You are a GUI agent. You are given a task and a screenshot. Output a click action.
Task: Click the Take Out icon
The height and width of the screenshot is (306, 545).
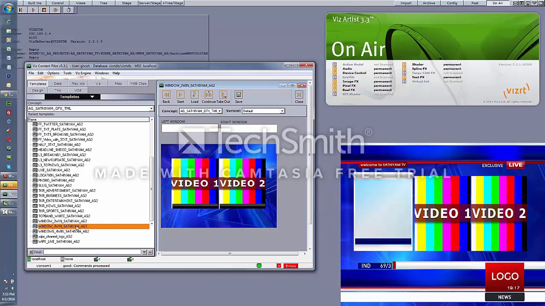tap(223, 95)
